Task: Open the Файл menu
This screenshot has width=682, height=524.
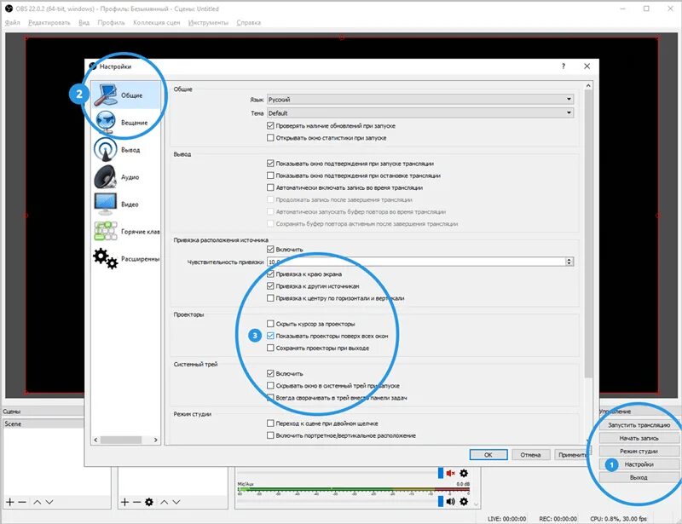Action: coord(12,23)
